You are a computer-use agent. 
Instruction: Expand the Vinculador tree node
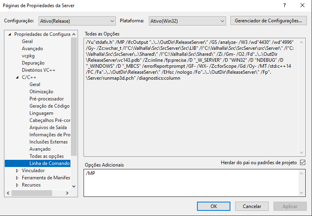click(17, 171)
